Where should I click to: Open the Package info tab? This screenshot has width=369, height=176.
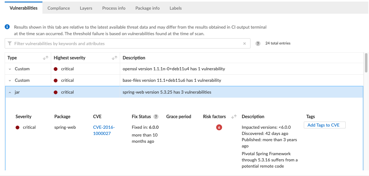[x=148, y=8]
